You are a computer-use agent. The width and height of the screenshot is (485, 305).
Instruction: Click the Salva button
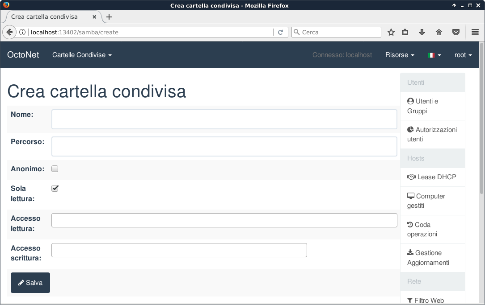tap(30, 283)
